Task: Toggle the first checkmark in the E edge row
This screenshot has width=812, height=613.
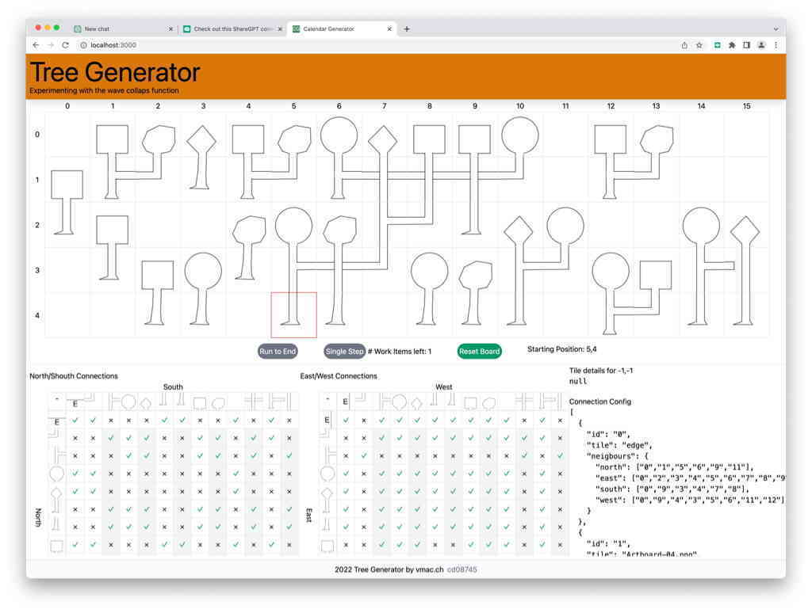Action: [75, 421]
